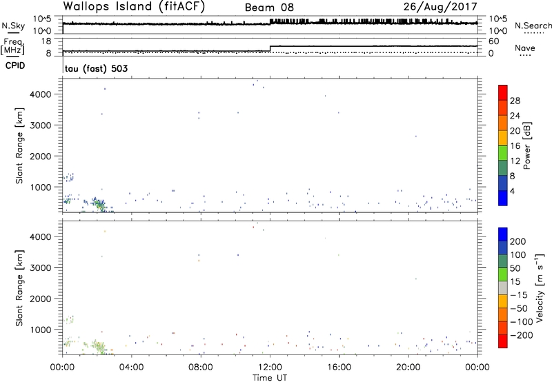The width and height of the screenshot is (552, 382).
Task: Click the 'Freq. [MHz]' axis label
Action: [x=12, y=46]
